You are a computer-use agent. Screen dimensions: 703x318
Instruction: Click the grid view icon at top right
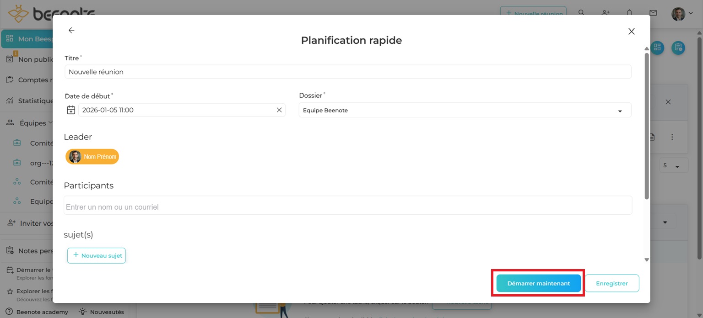[x=657, y=48]
